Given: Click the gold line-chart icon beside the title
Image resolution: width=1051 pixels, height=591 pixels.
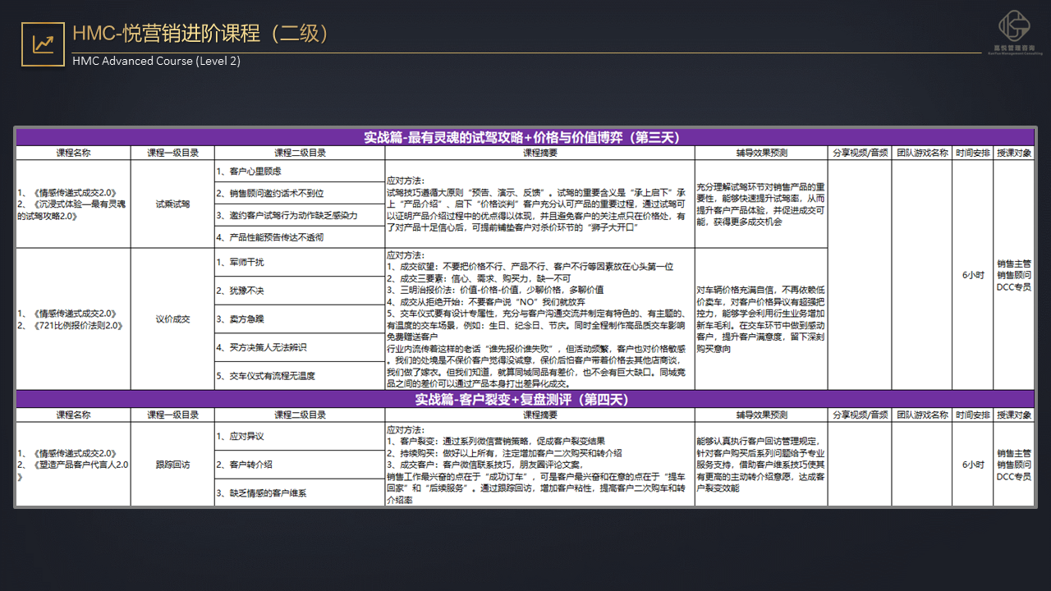Looking at the screenshot, I should 42,44.
